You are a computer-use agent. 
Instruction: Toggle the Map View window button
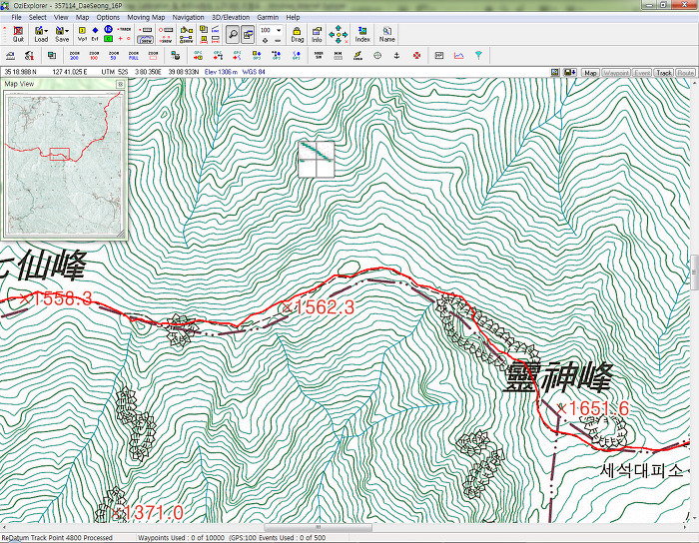click(248, 34)
